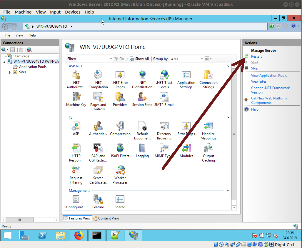Click Change .NET Framework Version link

tap(270, 90)
